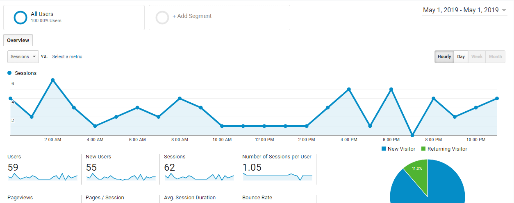
Task: Click the Pageviews metric label
Action: point(20,198)
